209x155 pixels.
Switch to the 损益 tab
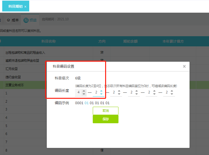[x=30, y=20]
